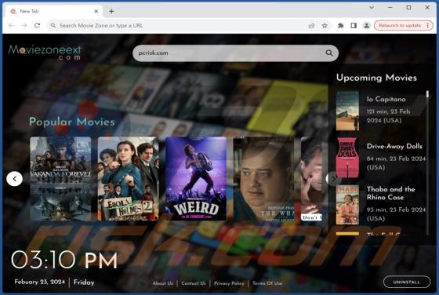Slide Popular Movies carousel left
The height and width of the screenshot is (295, 439).
[15, 178]
